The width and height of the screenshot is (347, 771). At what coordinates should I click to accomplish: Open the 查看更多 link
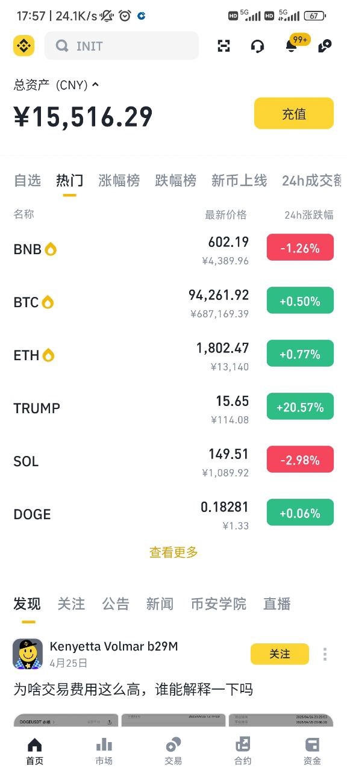[173, 552]
